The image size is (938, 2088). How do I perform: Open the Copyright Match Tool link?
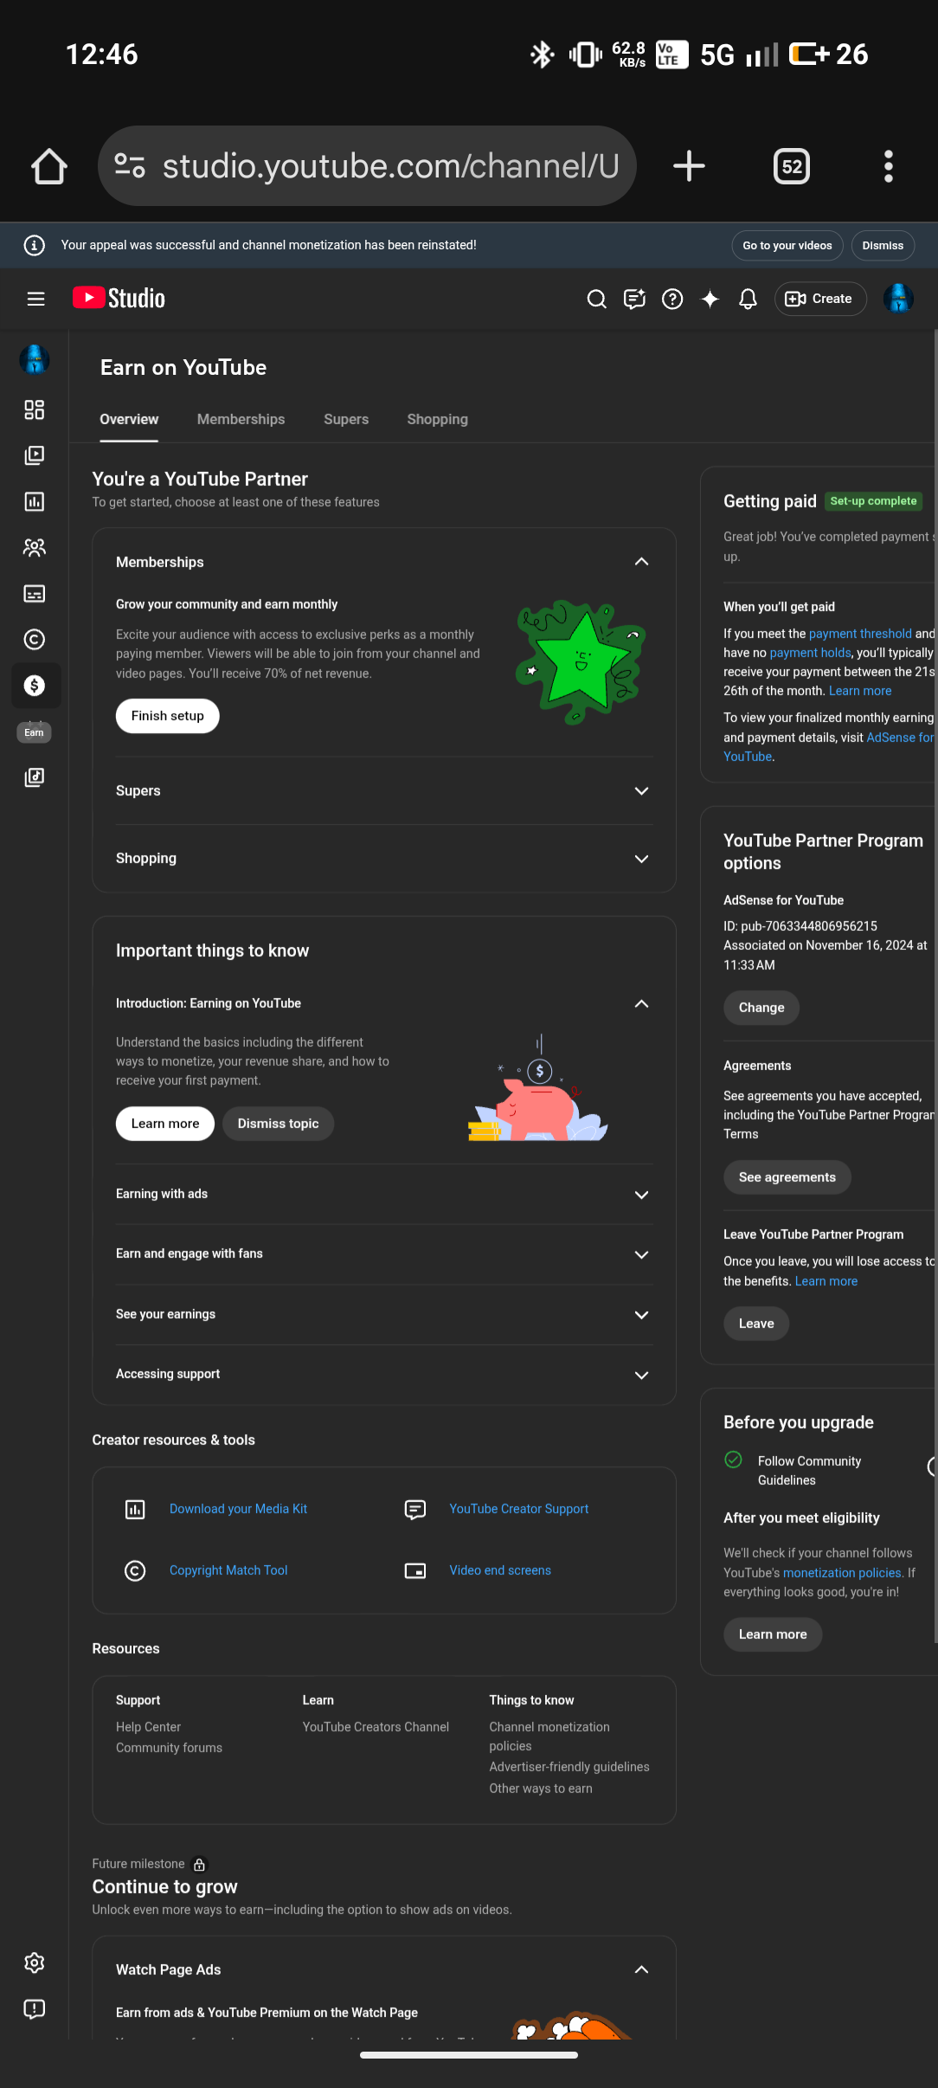click(x=228, y=1570)
